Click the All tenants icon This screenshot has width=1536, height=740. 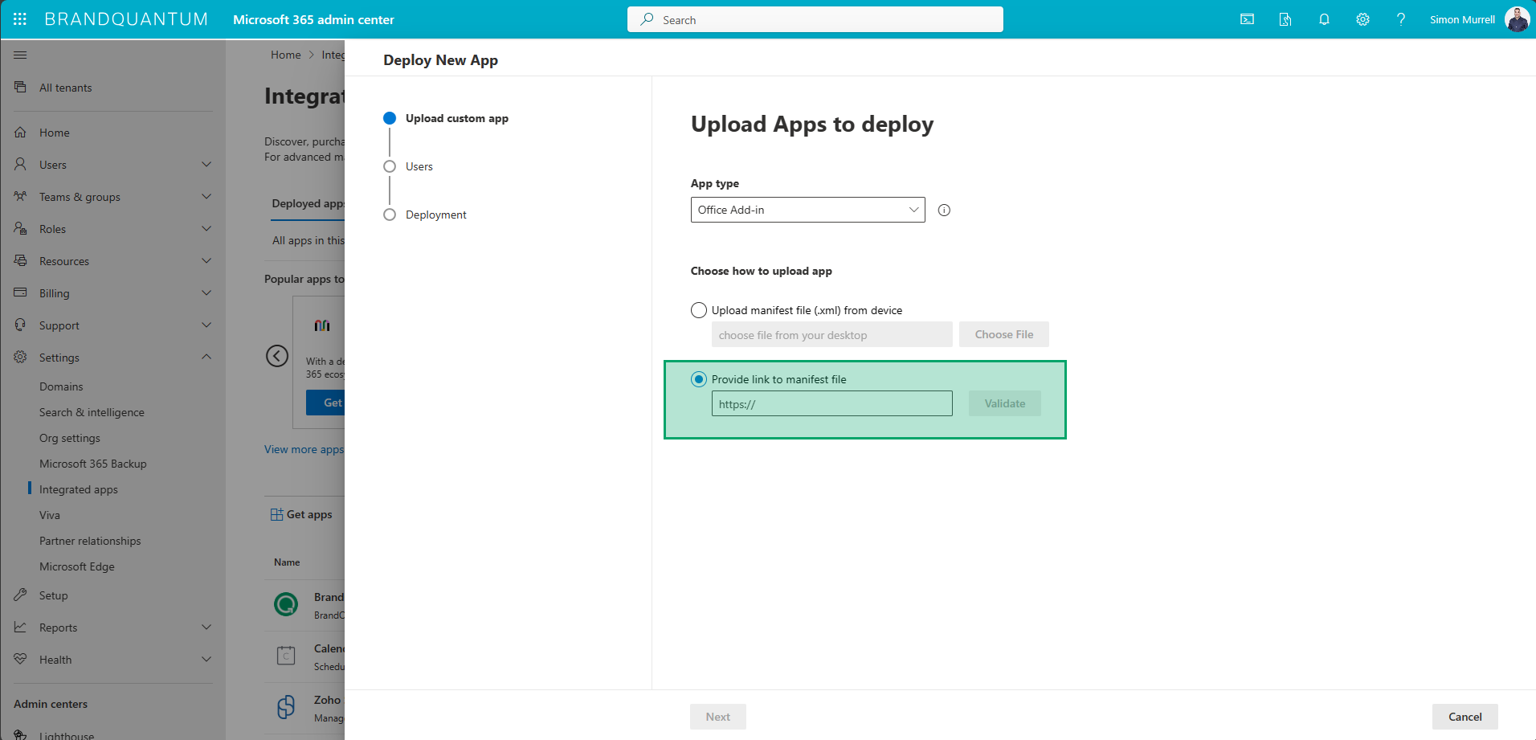point(20,87)
